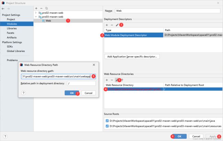Click the Apply button
The height and width of the screenshot is (141, 223).
(x=213, y=136)
